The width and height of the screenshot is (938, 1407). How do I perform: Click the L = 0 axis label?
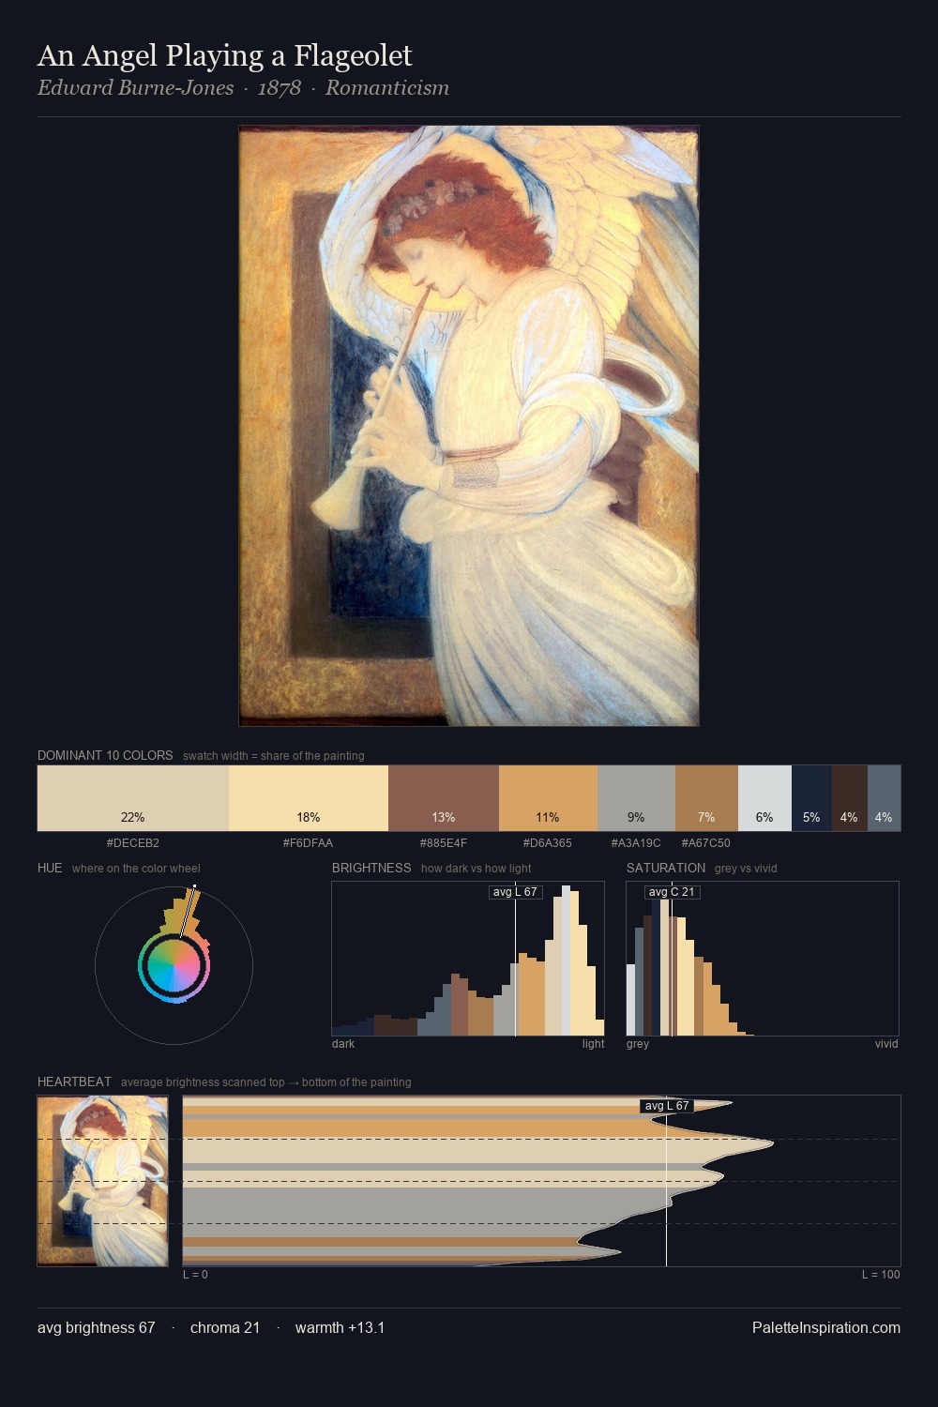coord(195,1275)
